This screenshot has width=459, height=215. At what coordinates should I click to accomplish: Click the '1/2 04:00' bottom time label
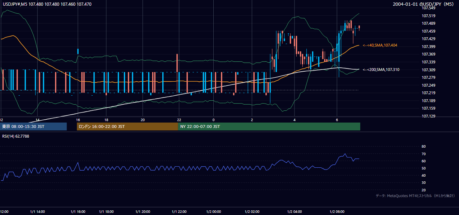[294, 211]
